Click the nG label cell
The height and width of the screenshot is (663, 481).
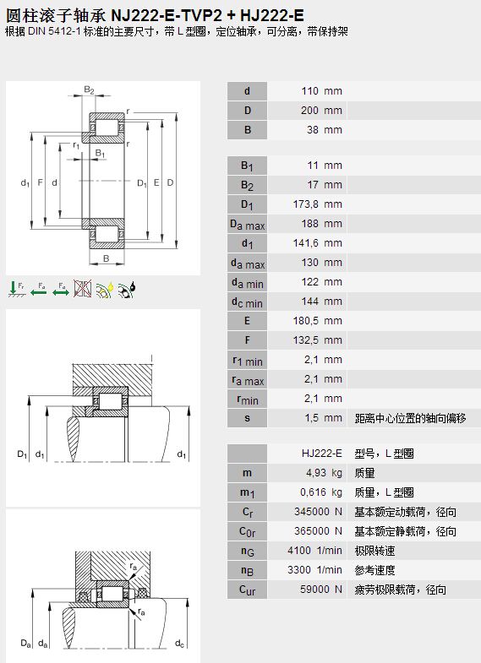click(247, 551)
